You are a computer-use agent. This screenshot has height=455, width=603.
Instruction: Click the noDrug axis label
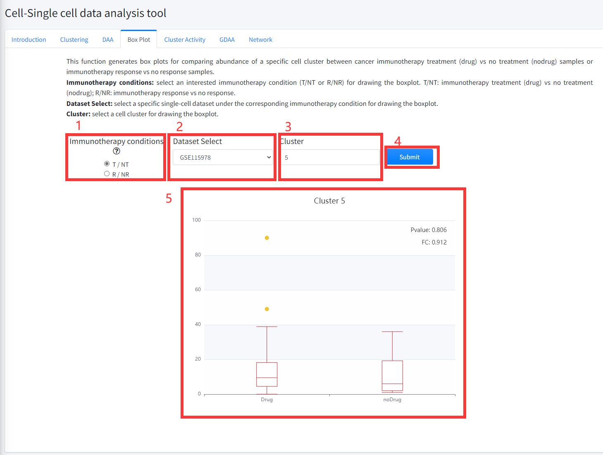click(x=392, y=400)
